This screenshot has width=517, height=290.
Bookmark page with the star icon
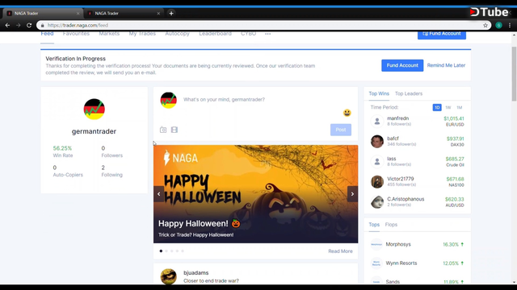click(x=485, y=25)
